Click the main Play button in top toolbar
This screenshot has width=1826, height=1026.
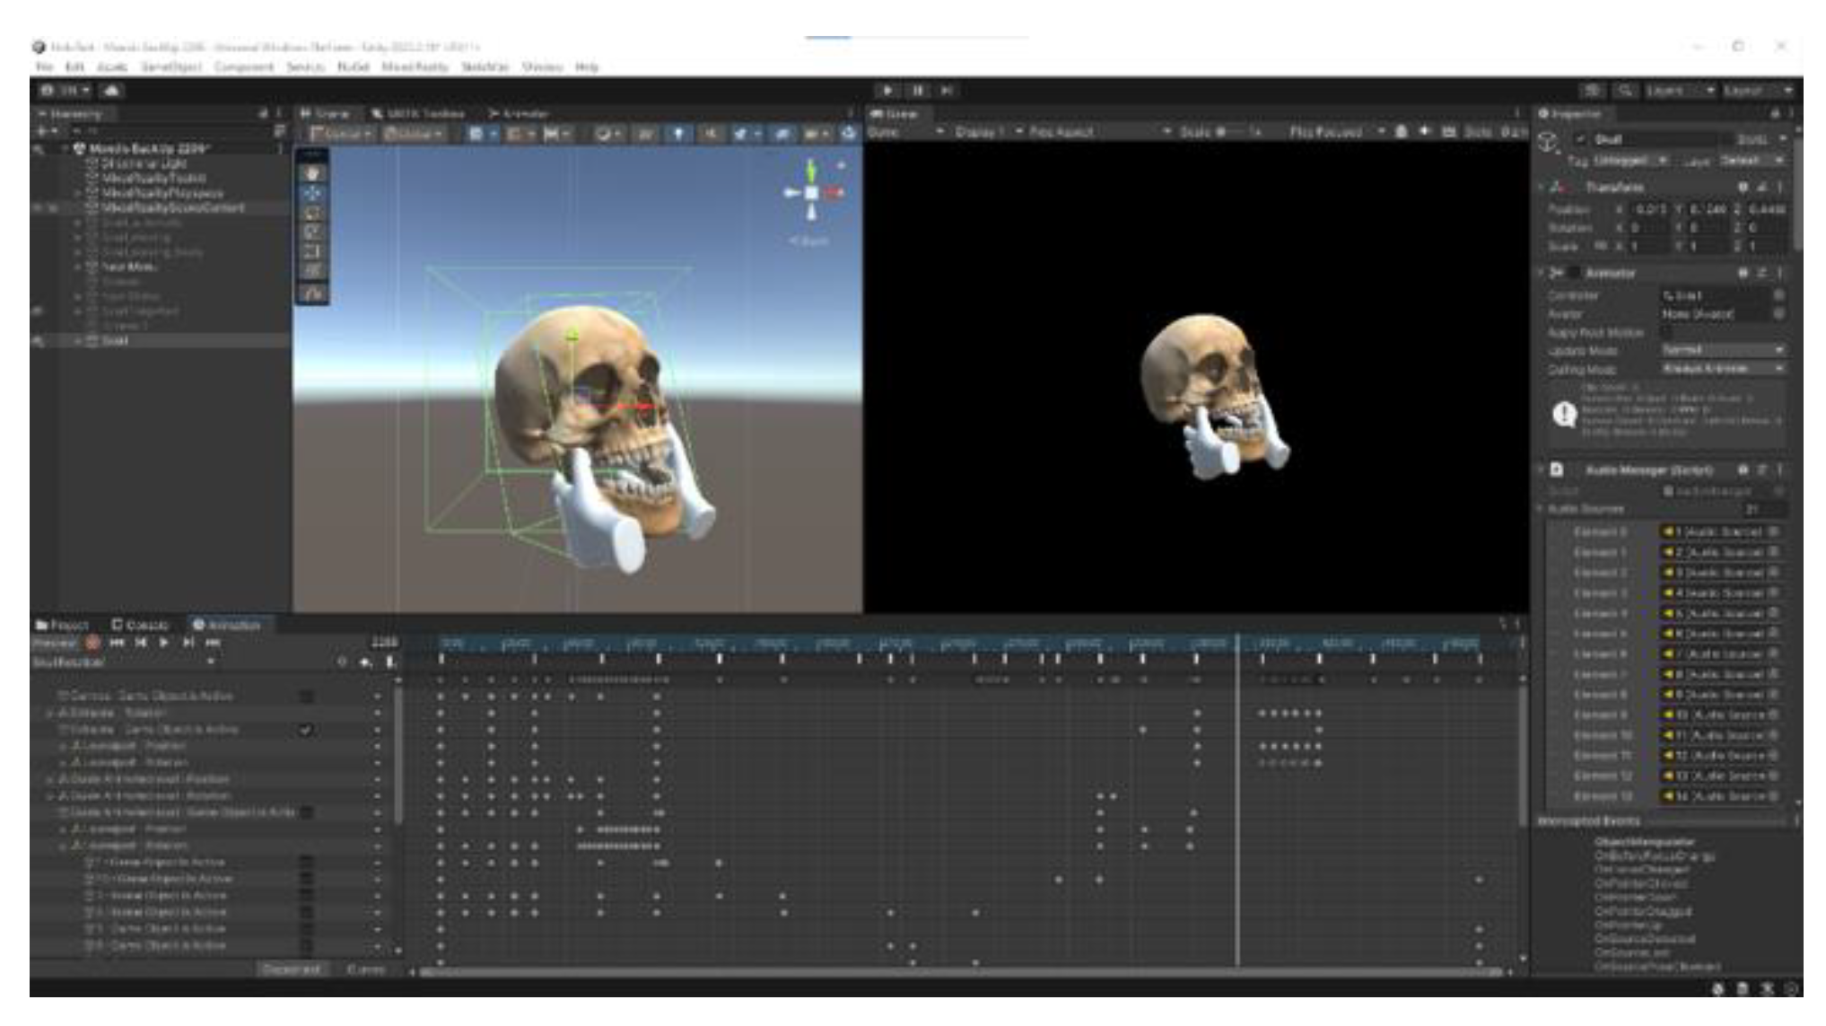(887, 90)
